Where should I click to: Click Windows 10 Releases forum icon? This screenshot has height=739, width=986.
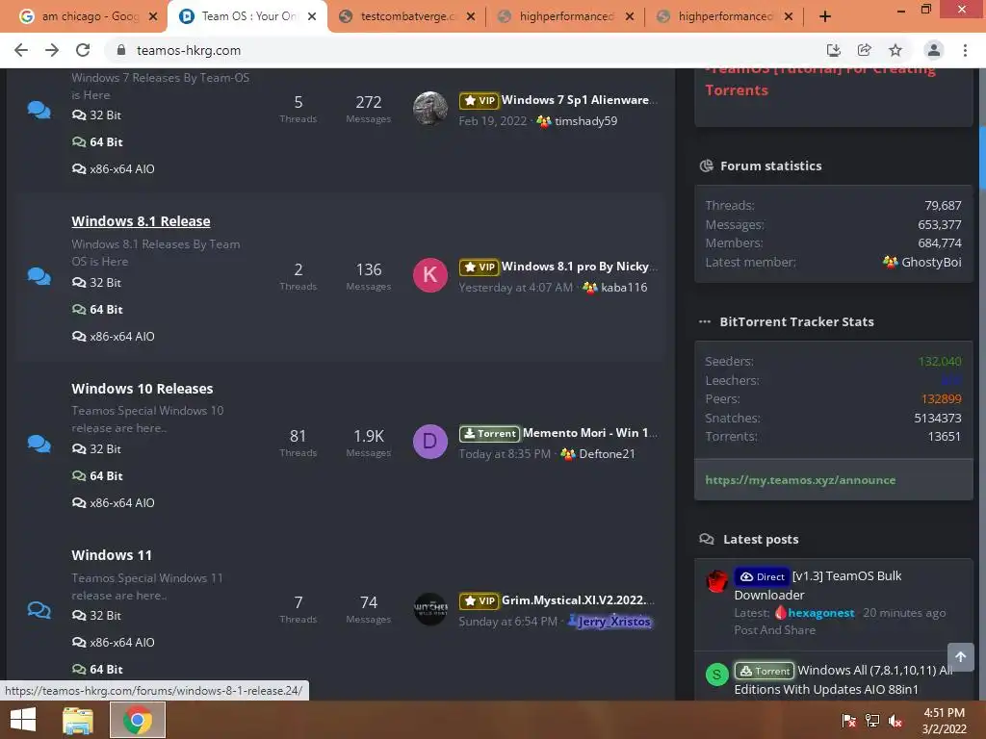coord(39,444)
